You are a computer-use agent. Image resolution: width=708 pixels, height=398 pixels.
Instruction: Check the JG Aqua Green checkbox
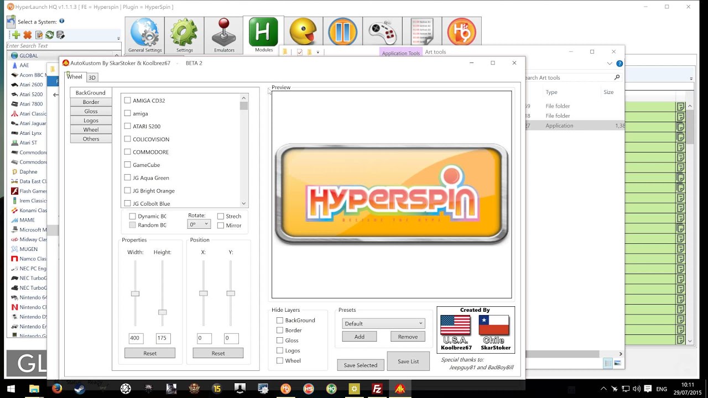point(128,177)
